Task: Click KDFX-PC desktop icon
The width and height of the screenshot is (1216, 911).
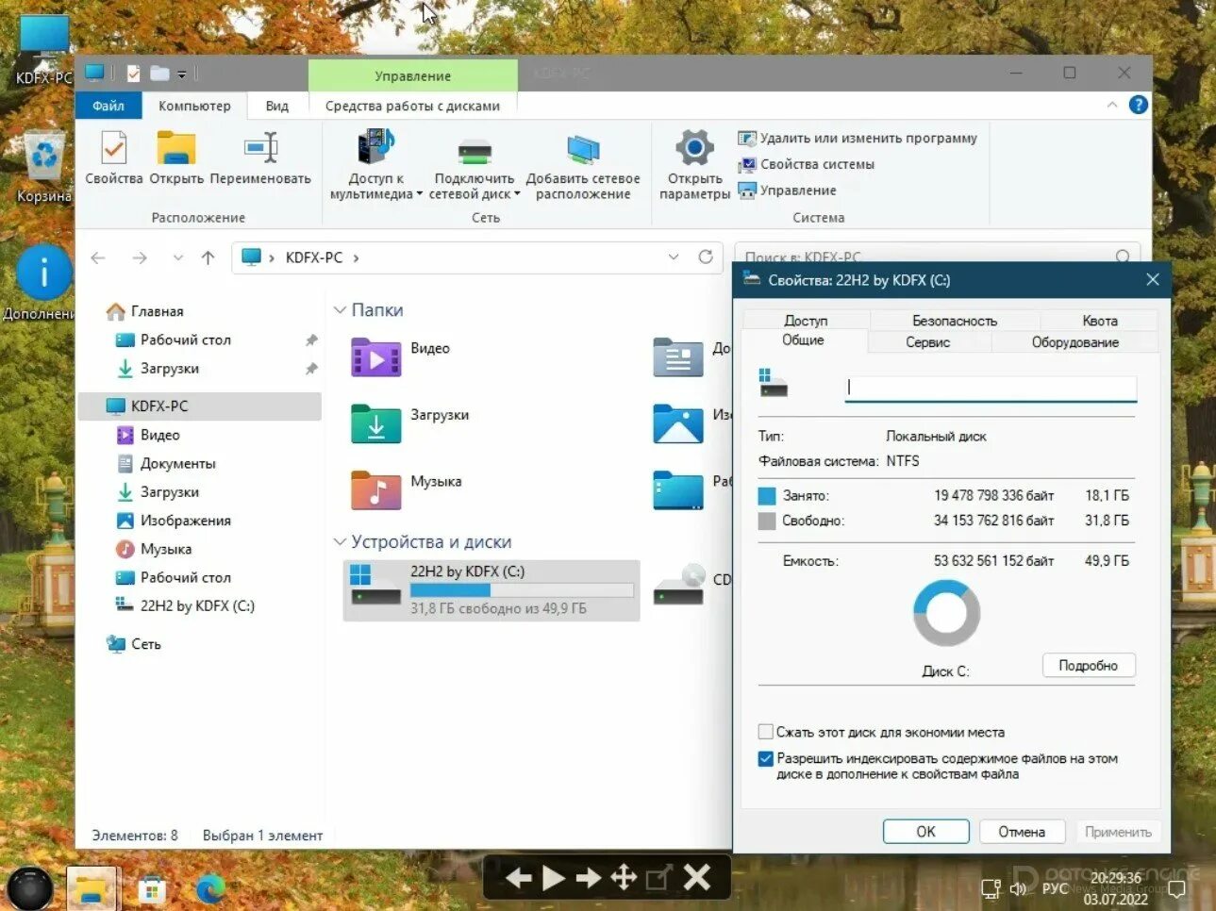Action: coord(44,49)
